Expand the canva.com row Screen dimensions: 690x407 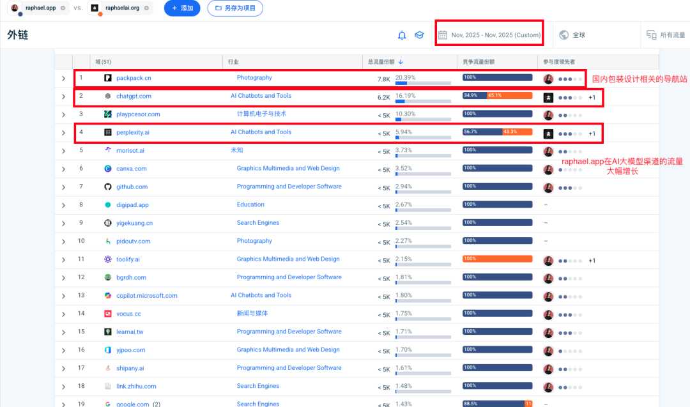[63, 169]
